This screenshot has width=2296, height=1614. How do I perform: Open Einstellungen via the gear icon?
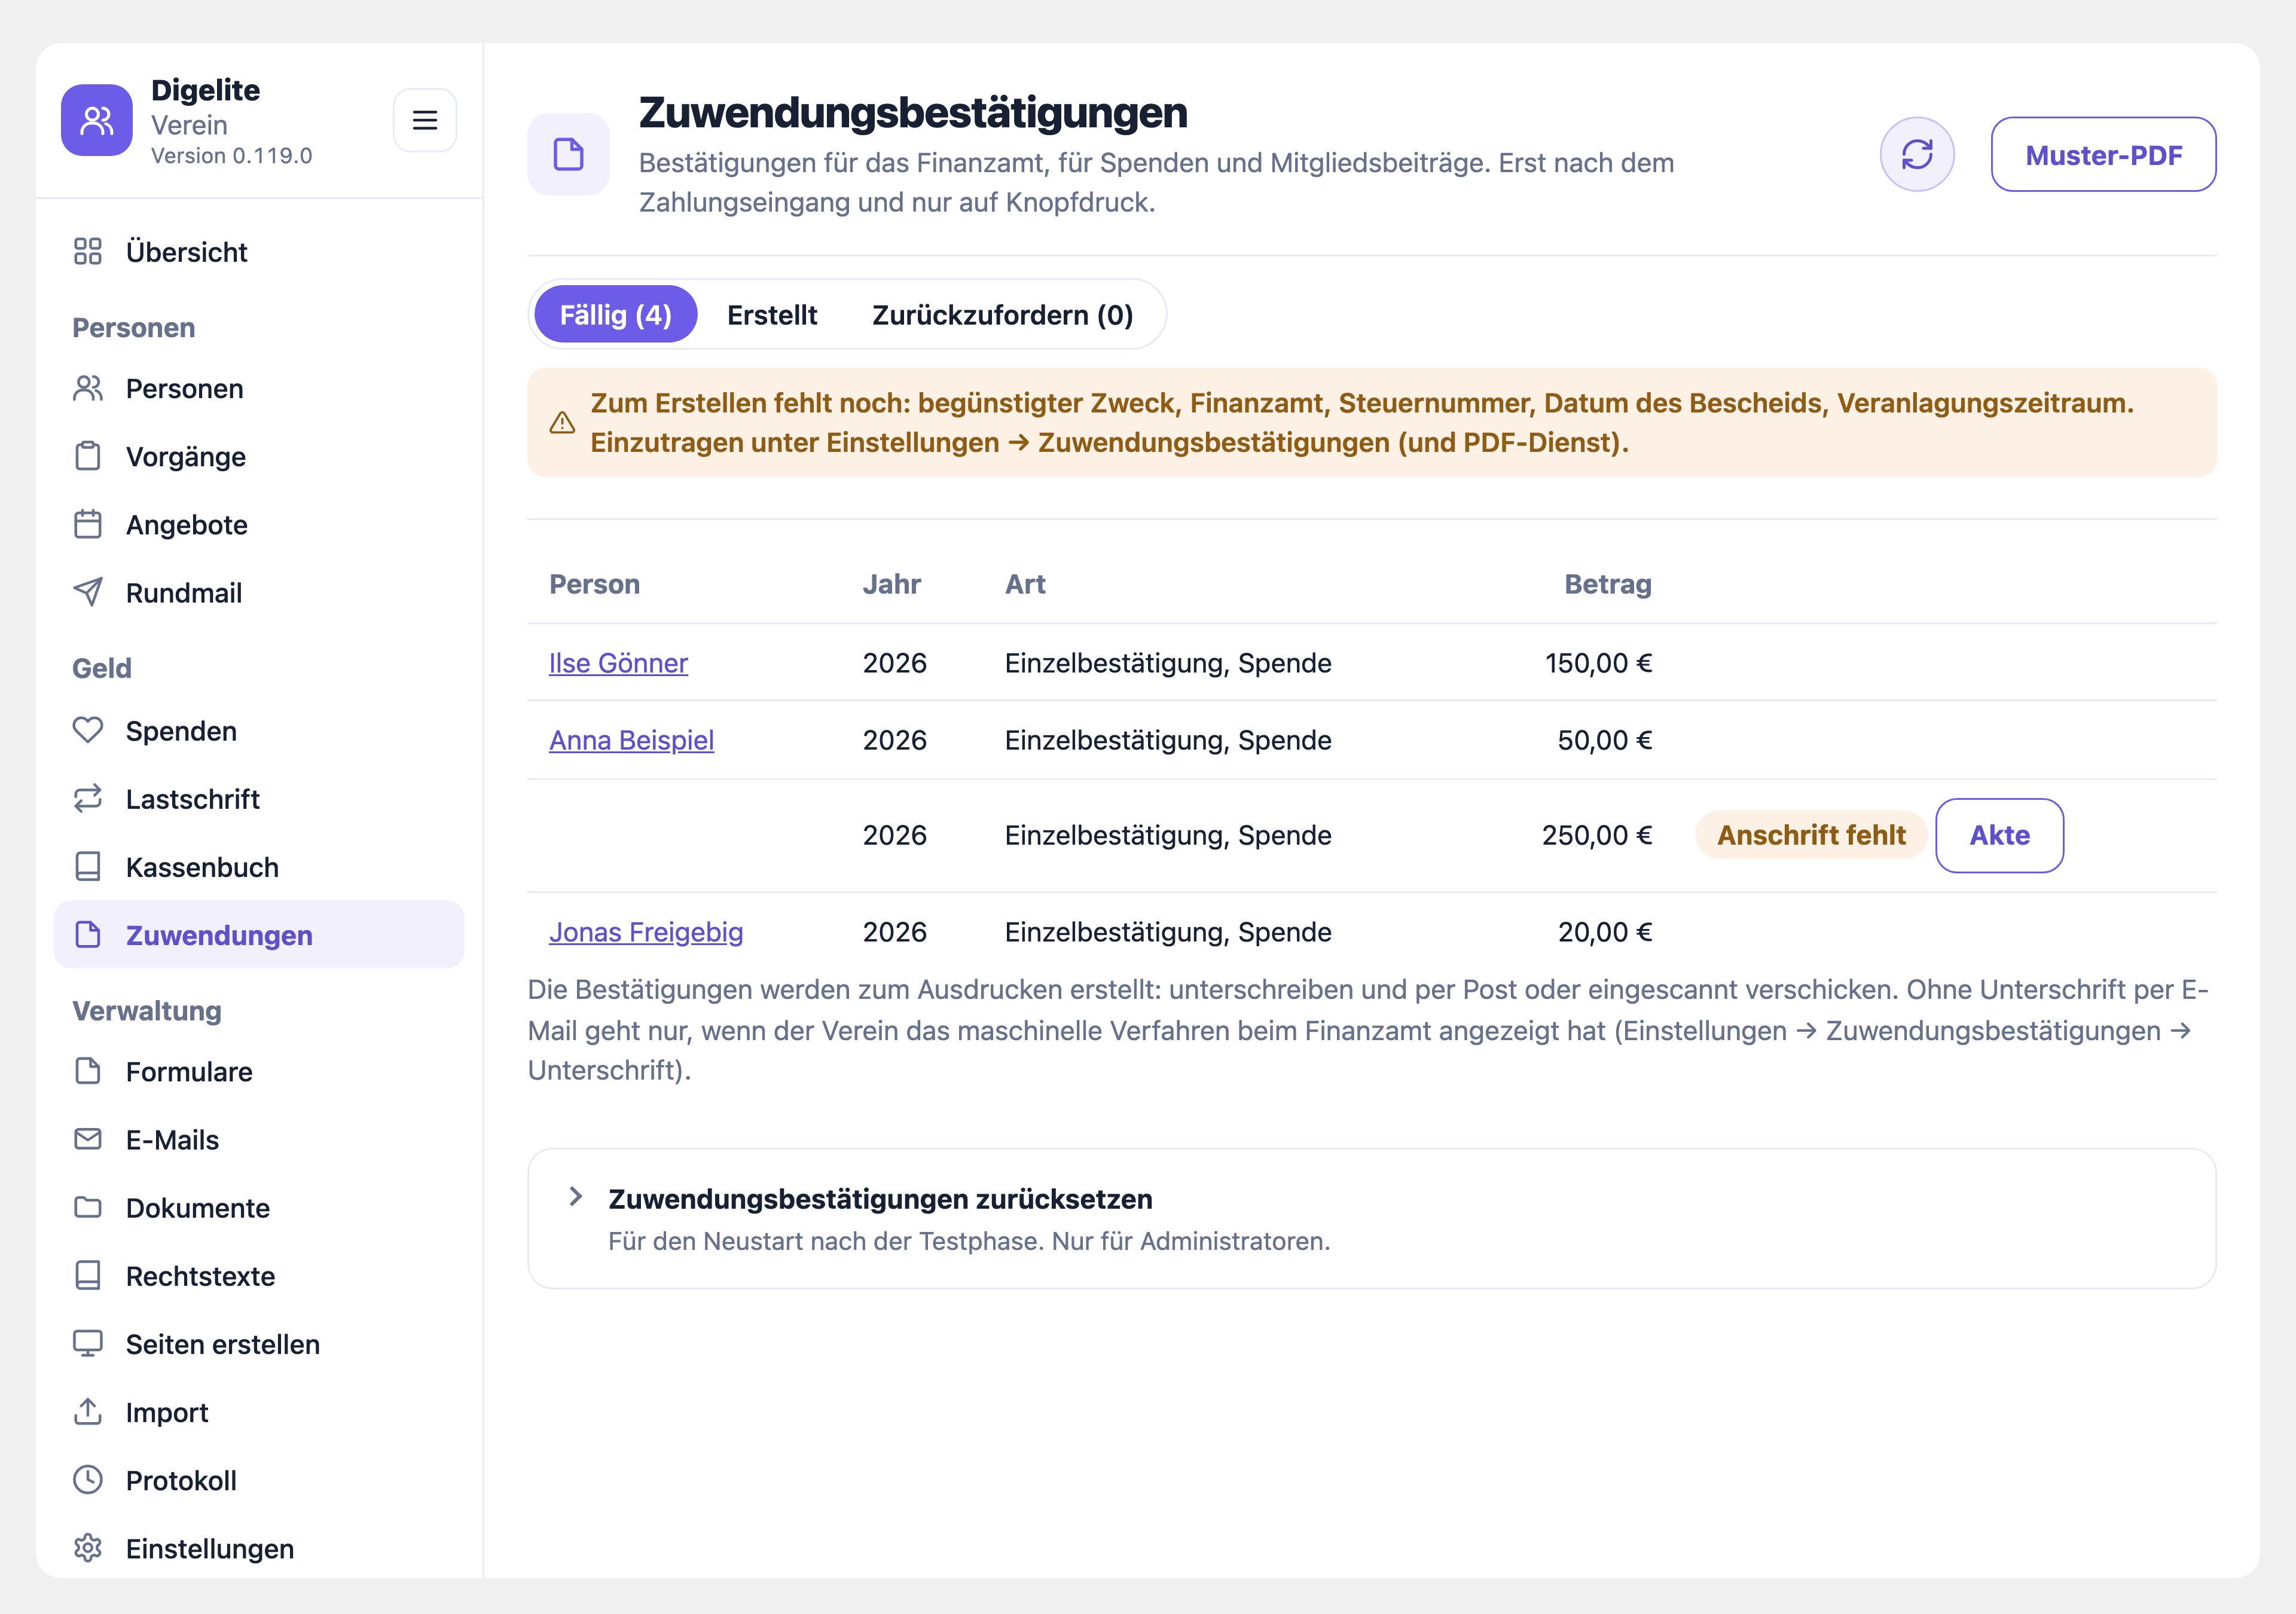pos(88,1548)
